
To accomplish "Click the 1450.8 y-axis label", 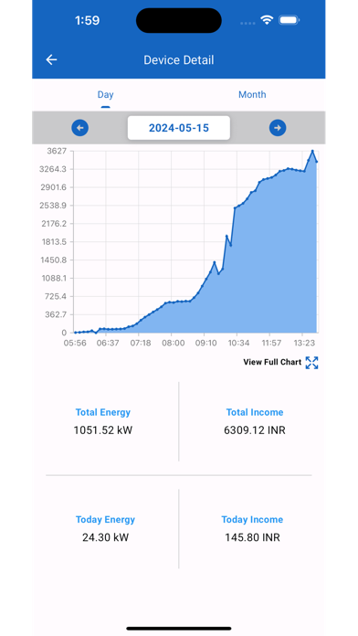I will point(53,260).
